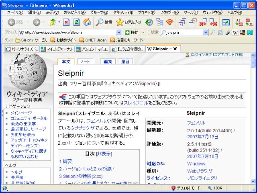Open the お気に入り(A) menu
Image resolution: width=257 pixels, height=193 pixels.
pos(75,12)
